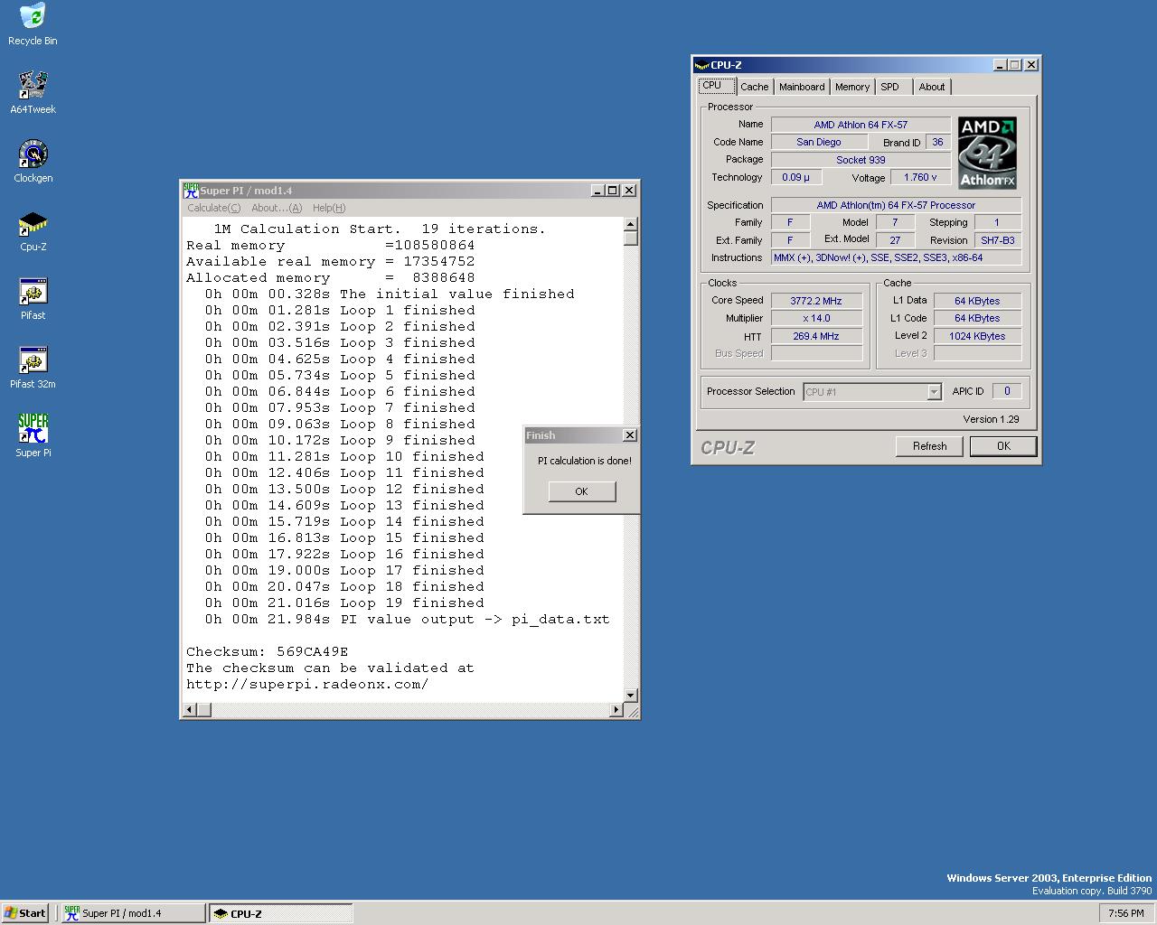Click the Name field AMD Athlon 64 FX-57
Screen dimensions: 1157x925
pos(861,125)
